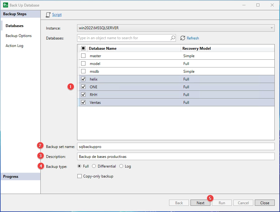Click the search magnifier icon
Image resolution: width=280 pixels, height=212 pixels.
coord(173,38)
